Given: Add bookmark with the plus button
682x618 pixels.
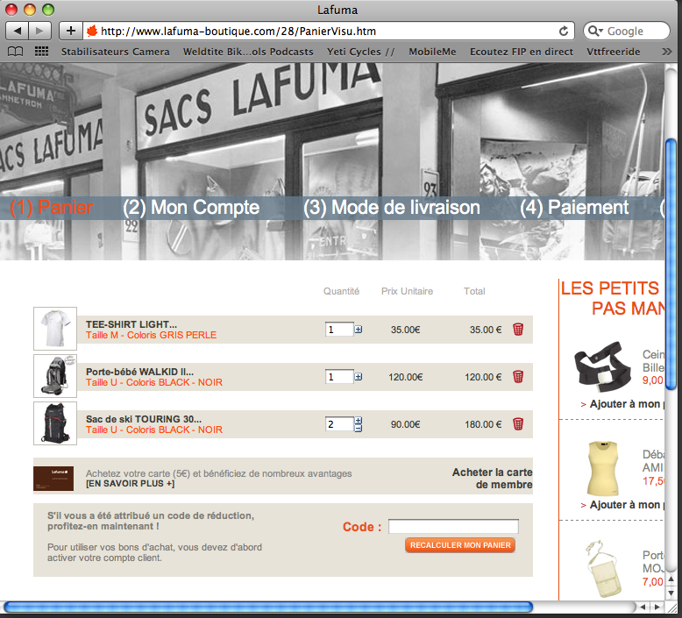Looking at the screenshot, I should point(70,31).
